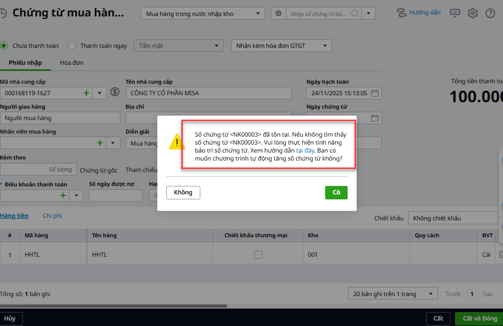Click the tại đây link in warning
This screenshot has width=503, height=326.
[x=305, y=150]
